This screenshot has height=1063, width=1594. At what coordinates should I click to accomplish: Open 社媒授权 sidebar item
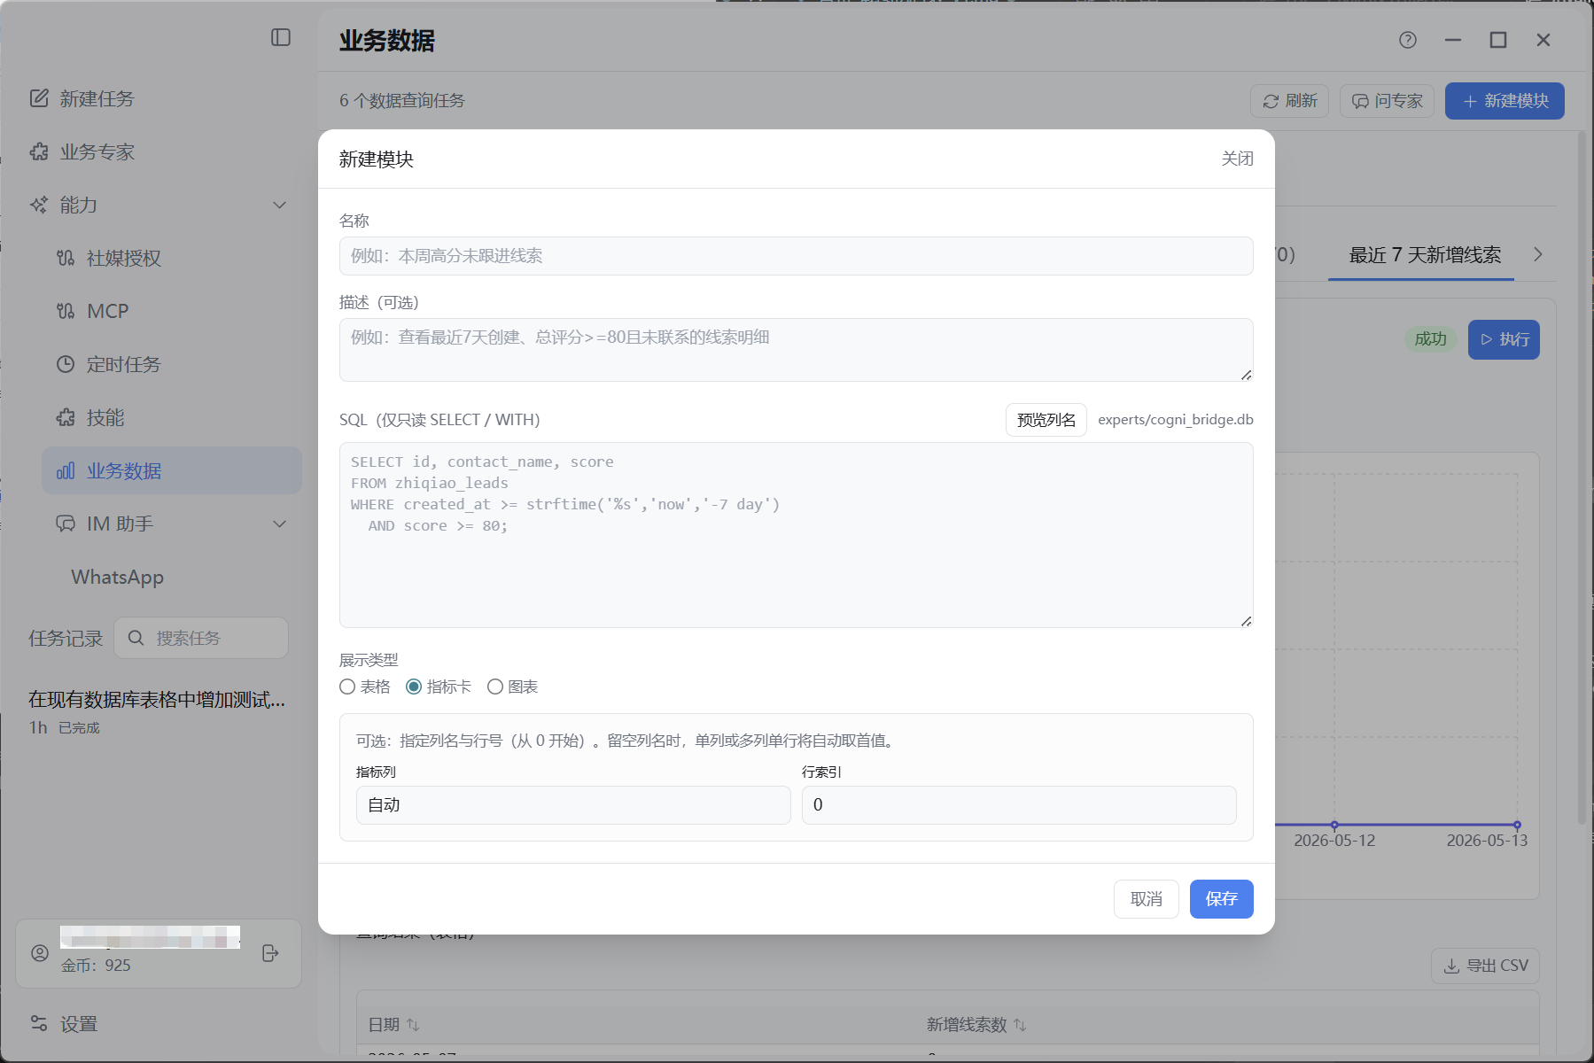click(x=172, y=258)
